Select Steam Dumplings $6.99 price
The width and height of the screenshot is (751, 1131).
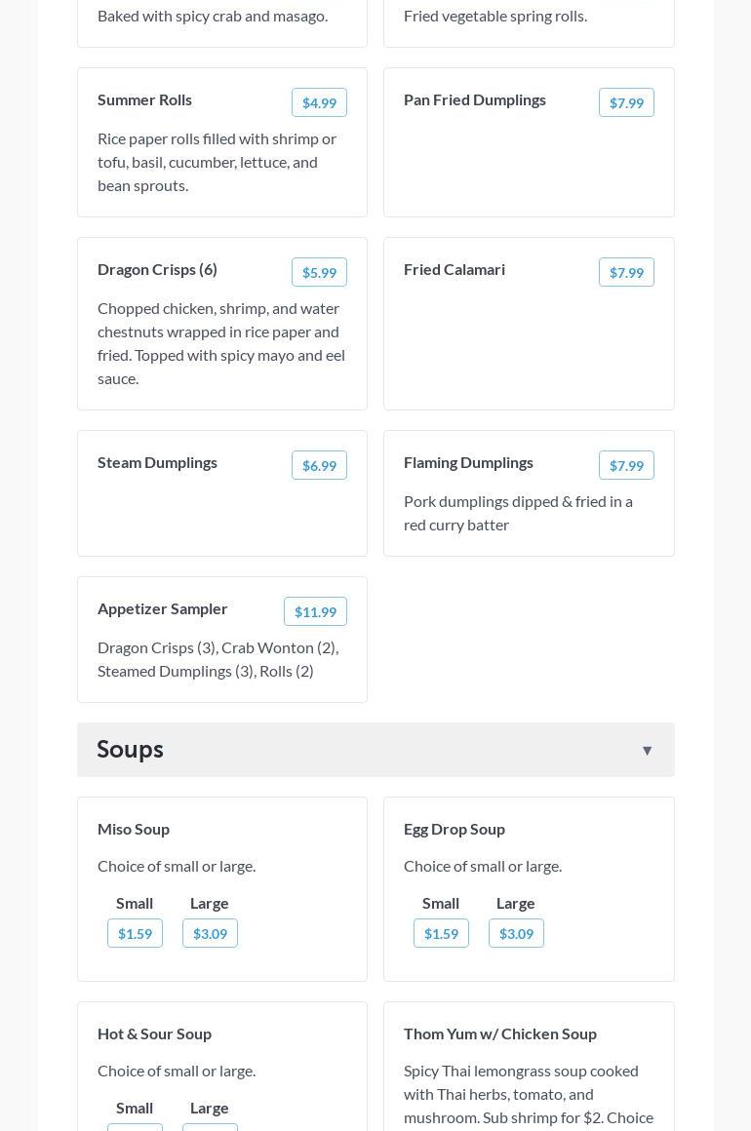[319, 465]
